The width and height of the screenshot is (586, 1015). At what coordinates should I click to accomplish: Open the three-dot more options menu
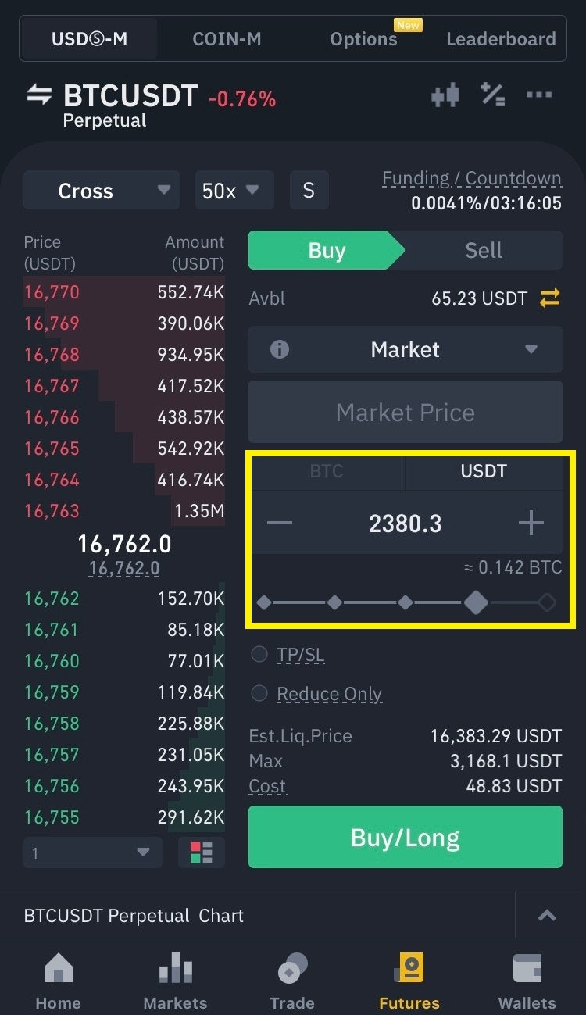tap(539, 95)
